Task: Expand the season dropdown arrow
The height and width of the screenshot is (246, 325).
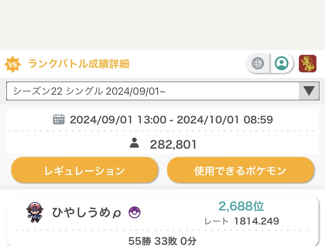Action: click(309, 91)
